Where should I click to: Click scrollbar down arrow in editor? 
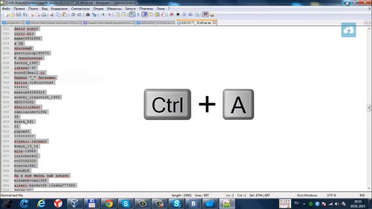point(369,189)
